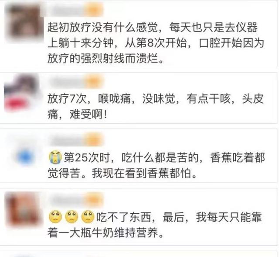
Task: Select comment text 喉咙痛，没味觉，有点干咳
Action: tap(164, 99)
